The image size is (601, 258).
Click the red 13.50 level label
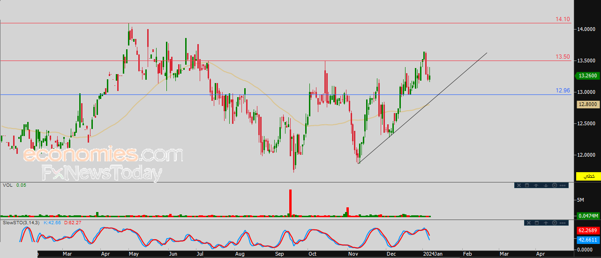tap(563, 57)
